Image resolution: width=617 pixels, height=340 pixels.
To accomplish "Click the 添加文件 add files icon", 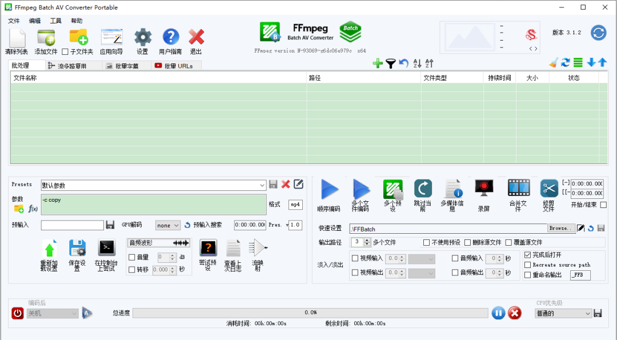I will (x=46, y=38).
